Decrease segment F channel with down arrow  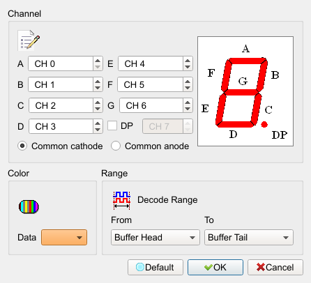(188, 88)
